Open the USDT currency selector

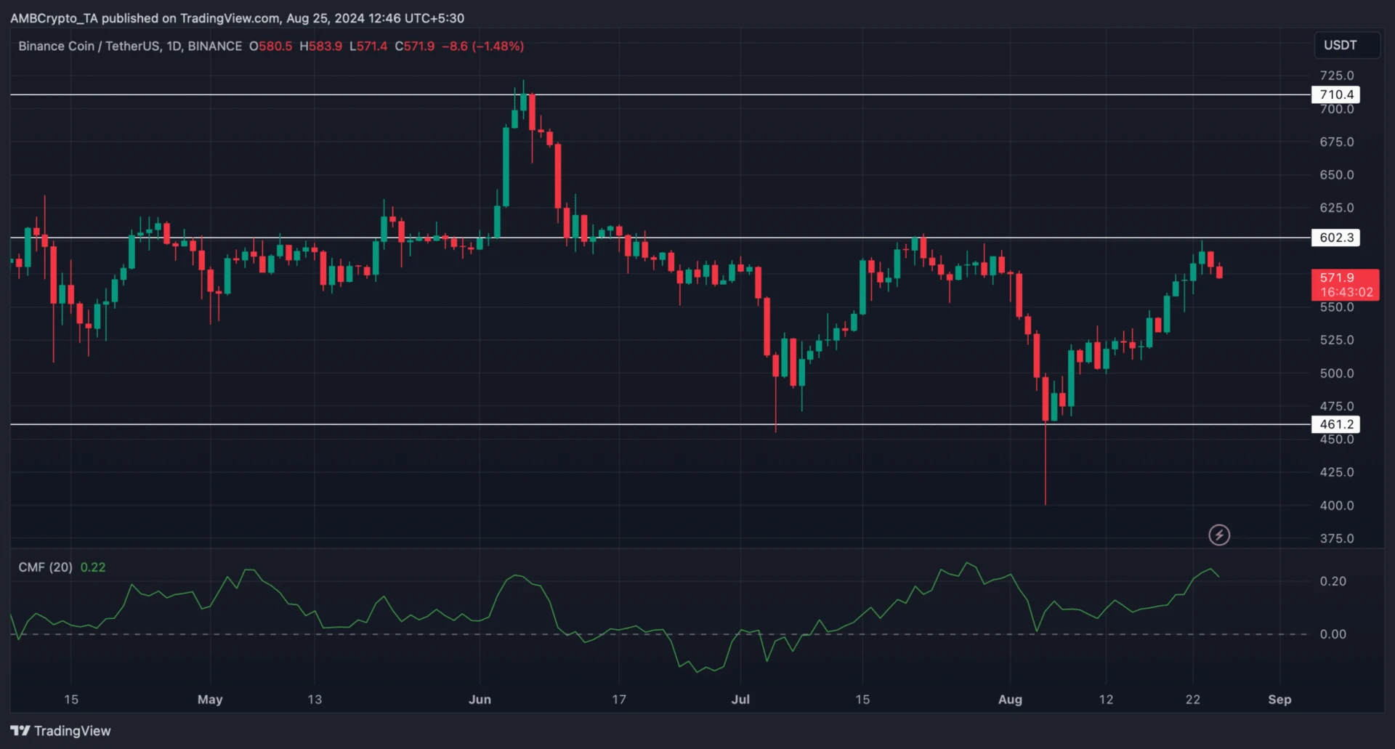coord(1346,45)
